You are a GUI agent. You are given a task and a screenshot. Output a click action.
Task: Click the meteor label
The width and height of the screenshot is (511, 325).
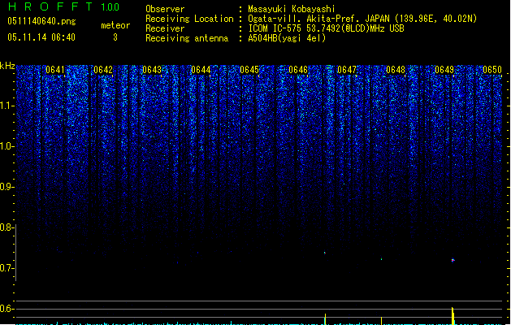coord(115,25)
